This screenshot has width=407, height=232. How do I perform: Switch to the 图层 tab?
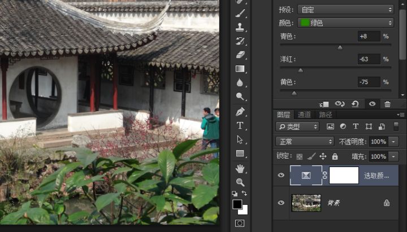[x=283, y=115]
